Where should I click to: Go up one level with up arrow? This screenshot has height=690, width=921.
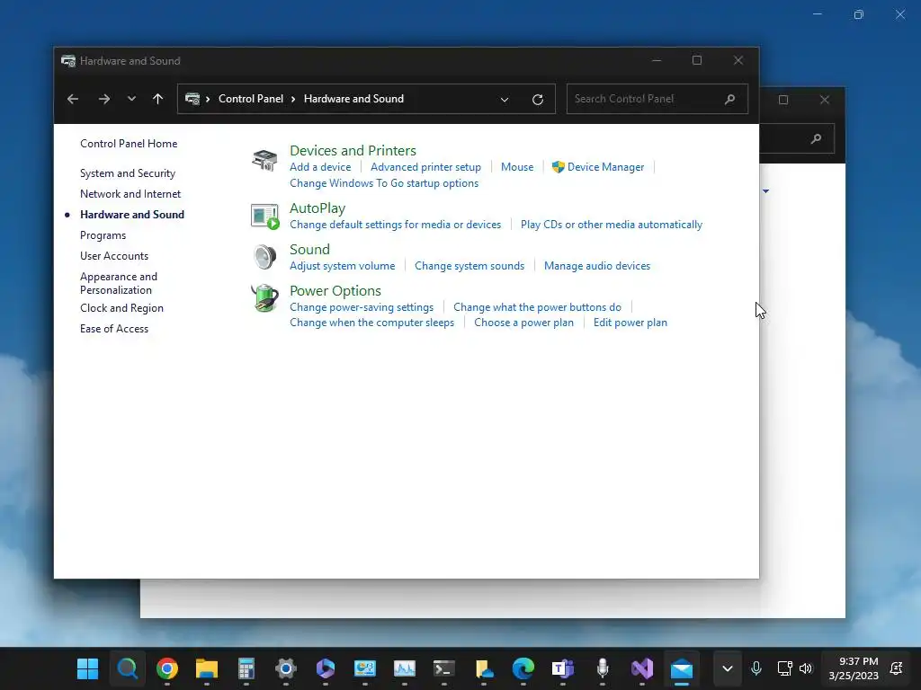pos(157,99)
